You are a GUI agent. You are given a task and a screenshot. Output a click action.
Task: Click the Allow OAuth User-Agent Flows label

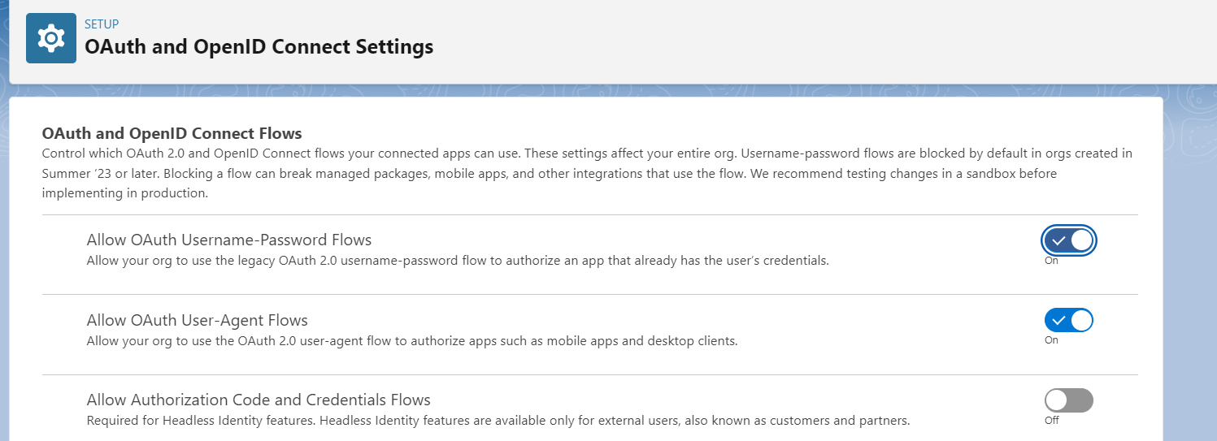coord(197,320)
